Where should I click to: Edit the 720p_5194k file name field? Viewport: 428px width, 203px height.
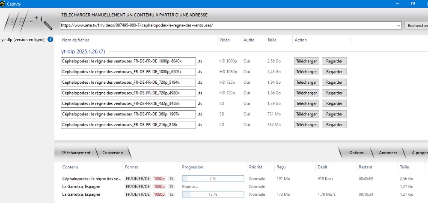[x=128, y=82]
